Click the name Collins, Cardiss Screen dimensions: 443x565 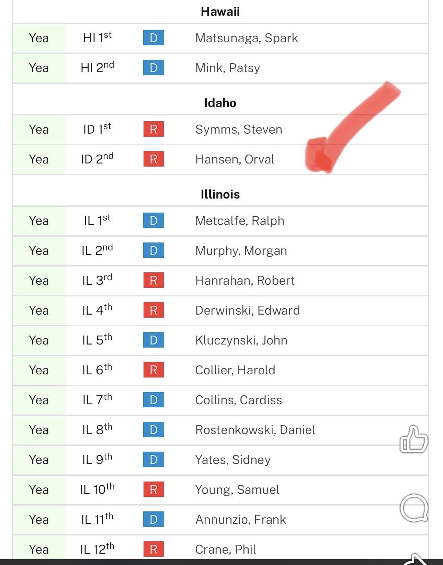238,400
